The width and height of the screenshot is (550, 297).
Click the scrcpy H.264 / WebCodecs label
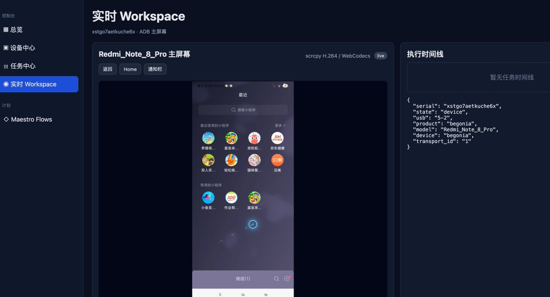[x=338, y=56]
